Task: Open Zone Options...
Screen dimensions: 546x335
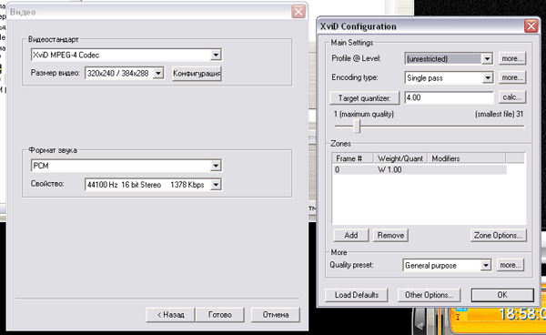Action: (499, 236)
